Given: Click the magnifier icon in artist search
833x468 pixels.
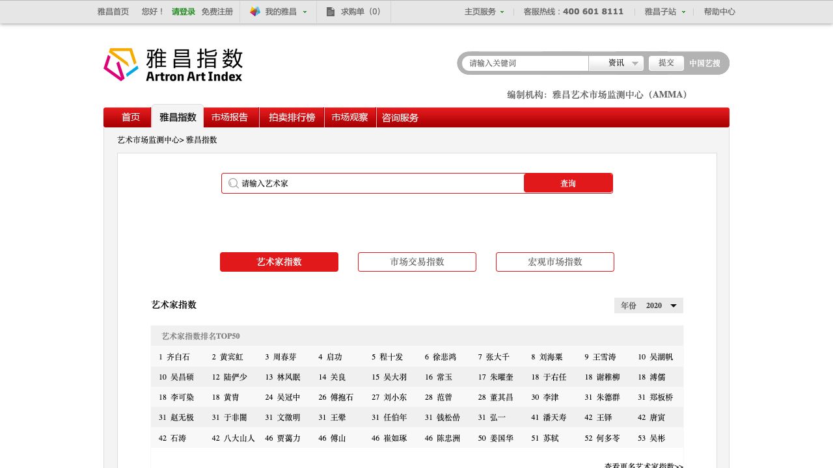Looking at the screenshot, I should point(233,183).
